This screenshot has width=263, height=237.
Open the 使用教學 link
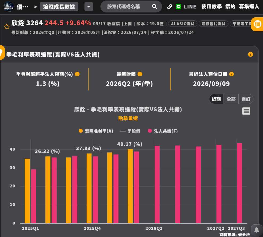211,7
